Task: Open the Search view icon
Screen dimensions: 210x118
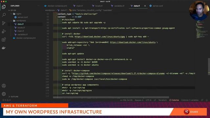Action: pos(4,15)
